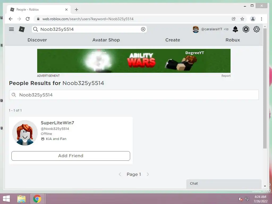Image resolution: width=272 pixels, height=204 pixels.
Task: Click the Ability Wars ad banner
Action: pos(134,61)
